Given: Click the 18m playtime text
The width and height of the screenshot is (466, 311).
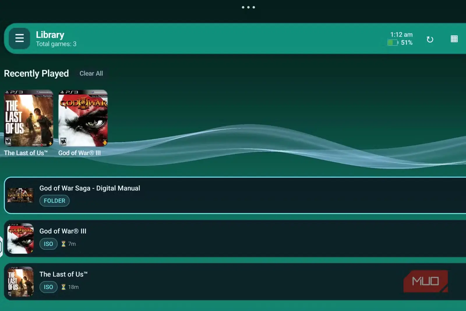Looking at the screenshot, I should [73, 287].
